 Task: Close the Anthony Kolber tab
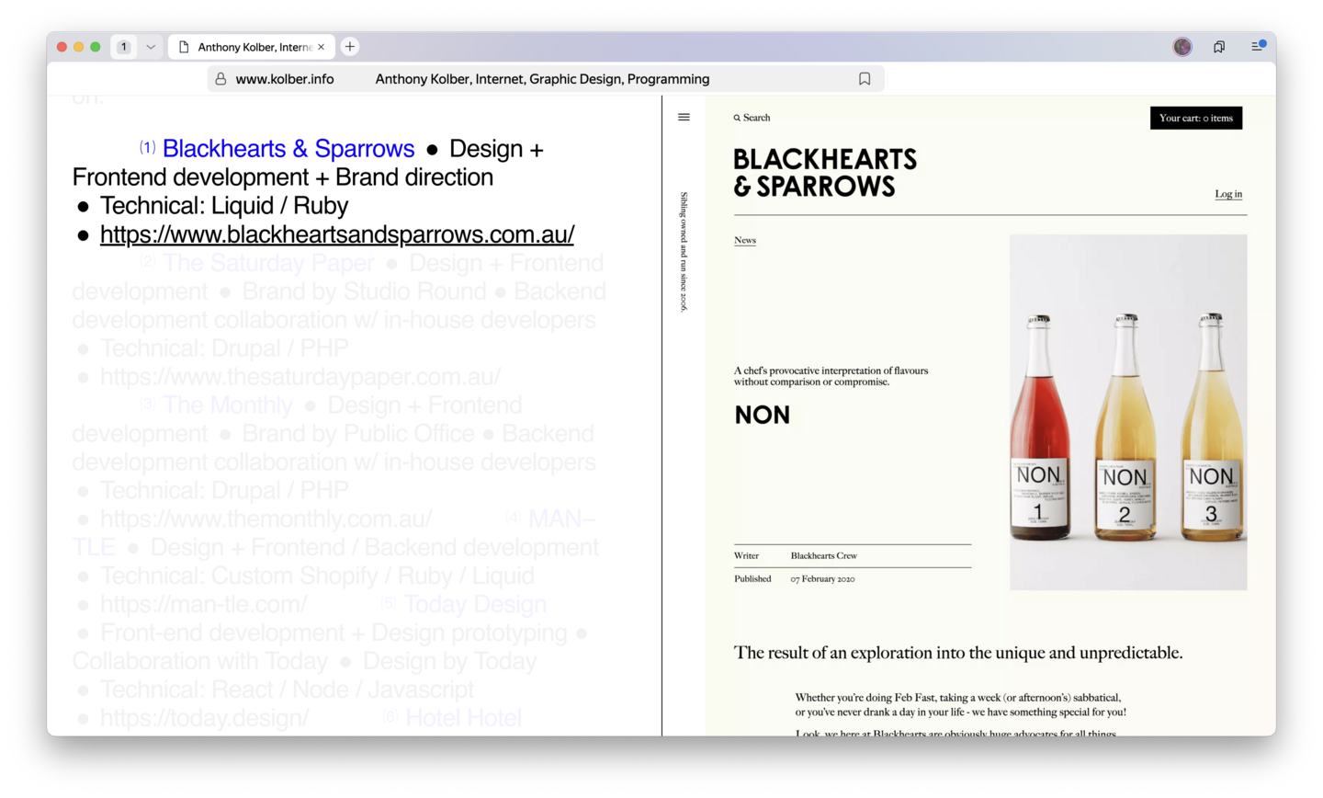tap(321, 47)
